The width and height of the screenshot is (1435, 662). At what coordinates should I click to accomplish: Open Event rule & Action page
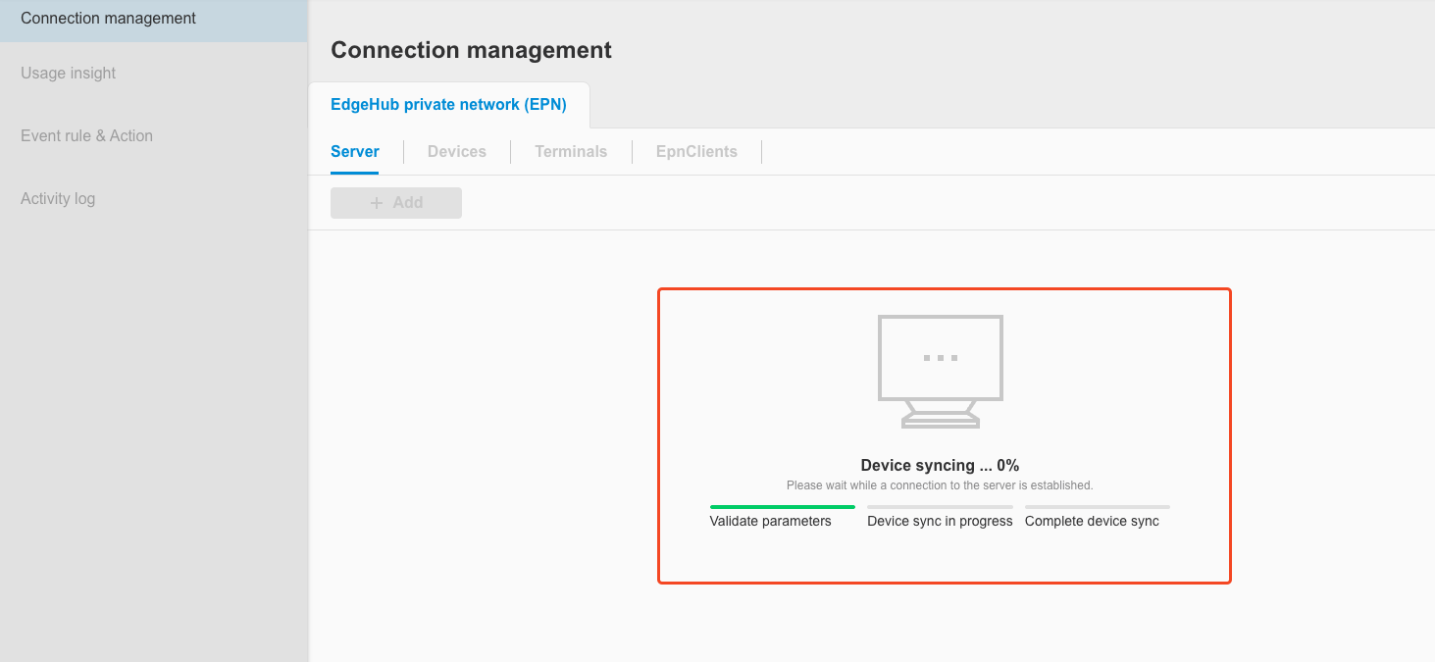[86, 135]
